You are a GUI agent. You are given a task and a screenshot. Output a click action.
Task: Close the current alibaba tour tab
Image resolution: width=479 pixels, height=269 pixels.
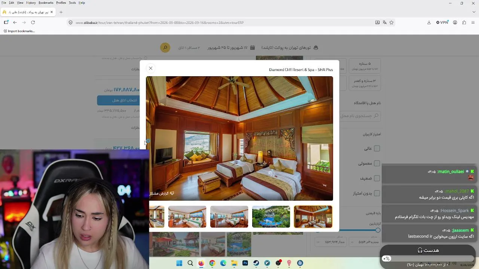click(x=52, y=12)
